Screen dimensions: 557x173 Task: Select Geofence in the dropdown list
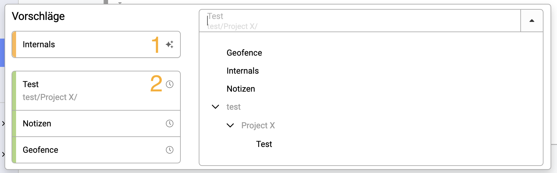coord(244,53)
